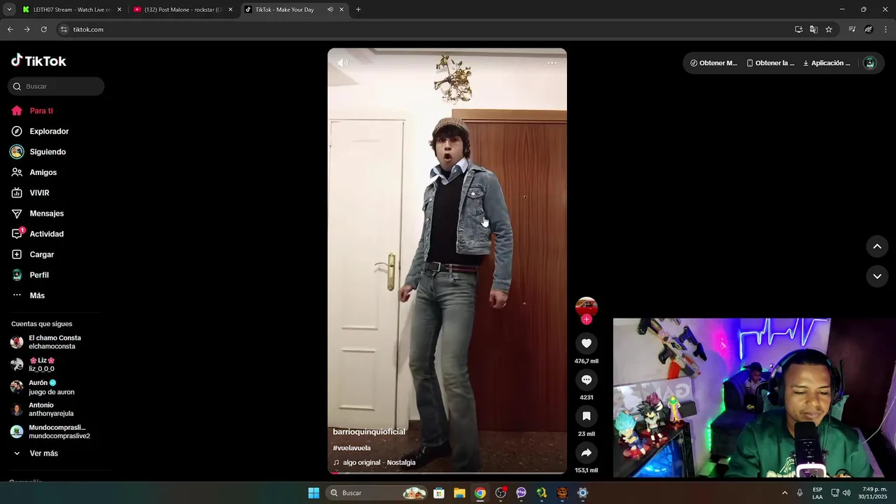This screenshot has height=504, width=896.
Task: Open Chrome from the taskbar
Action: tap(479, 493)
